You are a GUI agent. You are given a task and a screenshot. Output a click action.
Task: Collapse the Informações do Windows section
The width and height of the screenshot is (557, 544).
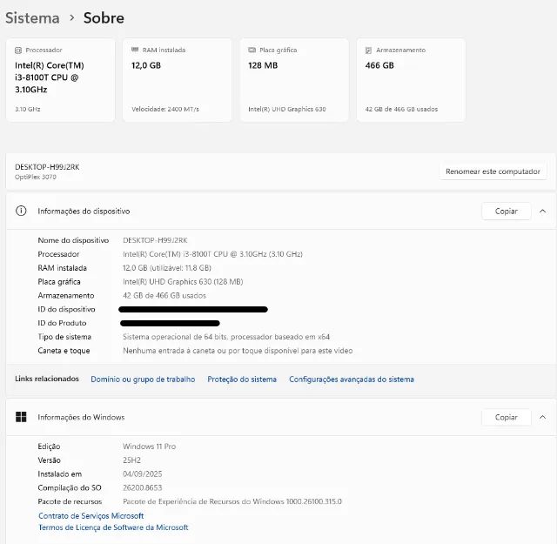(542, 417)
